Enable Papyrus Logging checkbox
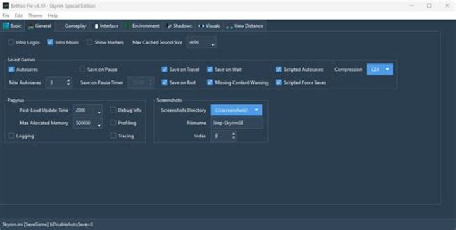The height and width of the screenshot is (230, 456). point(11,136)
